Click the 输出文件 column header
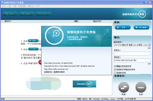 pos(98,21)
